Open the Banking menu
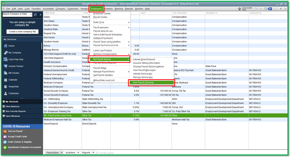 [x=119, y=9]
